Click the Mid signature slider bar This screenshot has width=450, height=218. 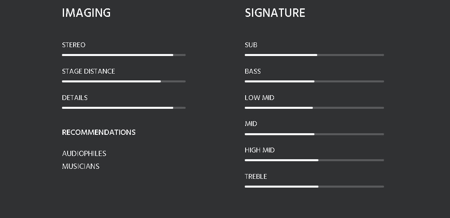click(314, 134)
